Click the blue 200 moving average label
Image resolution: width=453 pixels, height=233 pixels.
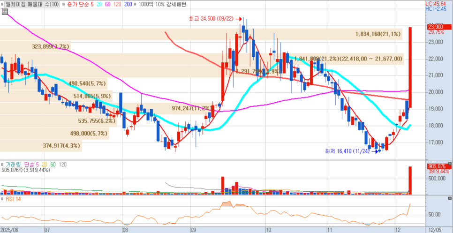(128, 4)
